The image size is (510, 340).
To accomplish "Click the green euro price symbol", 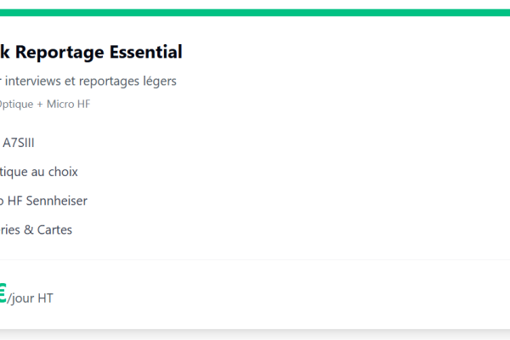I will [x=3, y=293].
